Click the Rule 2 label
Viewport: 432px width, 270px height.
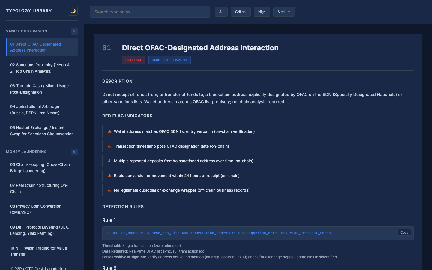click(x=109, y=268)
